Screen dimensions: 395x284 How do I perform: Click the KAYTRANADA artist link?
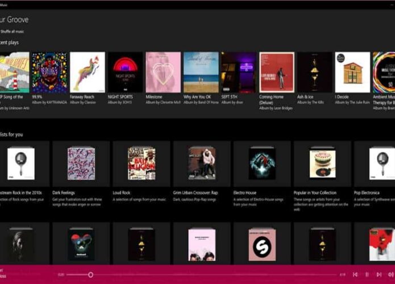click(57, 102)
